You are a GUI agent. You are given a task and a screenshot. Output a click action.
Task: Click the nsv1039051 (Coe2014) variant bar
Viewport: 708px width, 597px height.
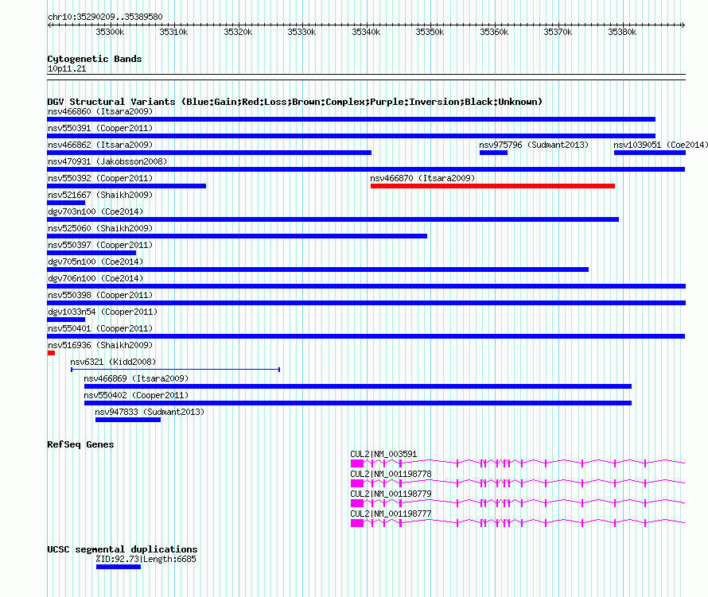tap(650, 153)
